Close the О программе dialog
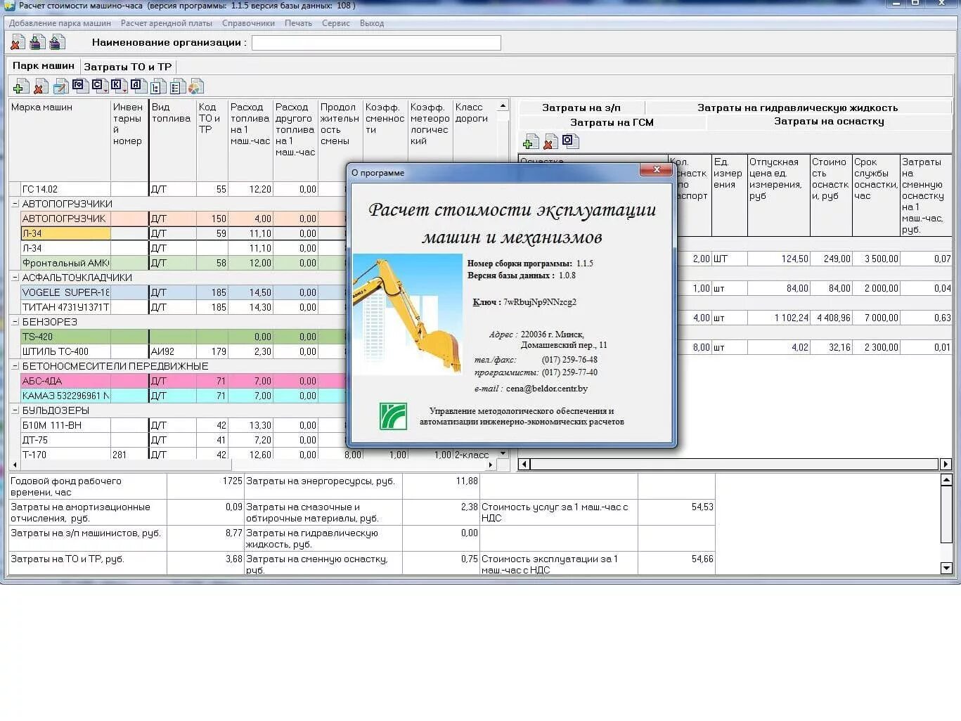Image resolution: width=961 pixels, height=721 pixels. pyautogui.click(x=656, y=170)
